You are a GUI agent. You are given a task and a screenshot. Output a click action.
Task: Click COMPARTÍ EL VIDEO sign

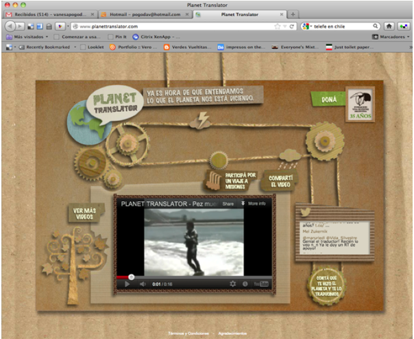click(280, 181)
